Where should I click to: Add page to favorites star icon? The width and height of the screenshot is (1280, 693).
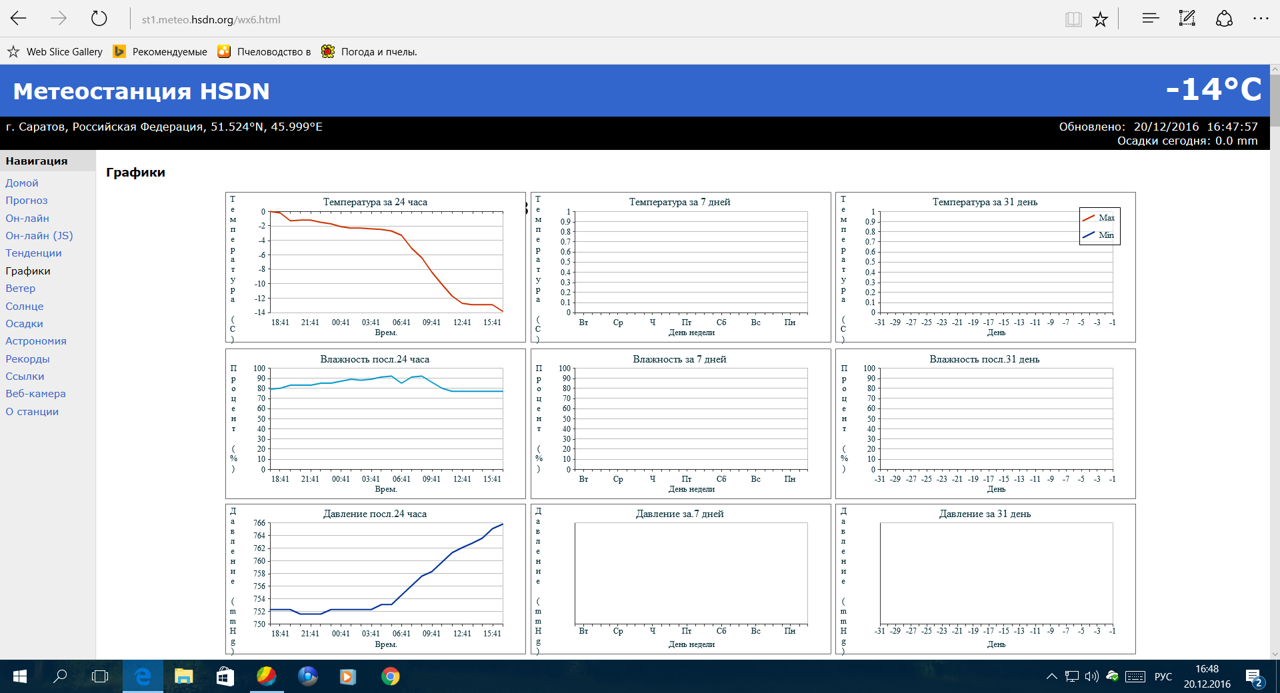(1100, 19)
